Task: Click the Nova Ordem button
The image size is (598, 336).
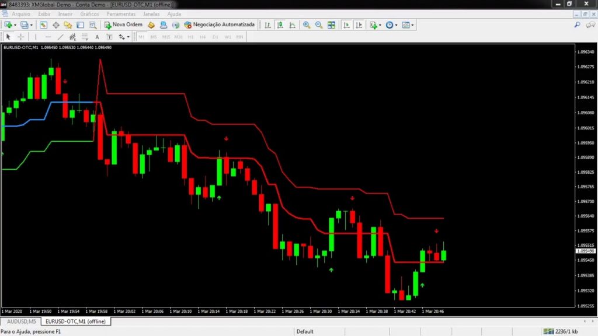Action: [123, 25]
